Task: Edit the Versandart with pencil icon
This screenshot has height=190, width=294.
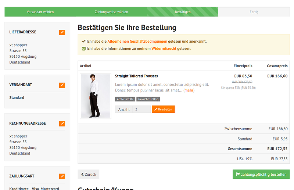Action: pos(62,85)
